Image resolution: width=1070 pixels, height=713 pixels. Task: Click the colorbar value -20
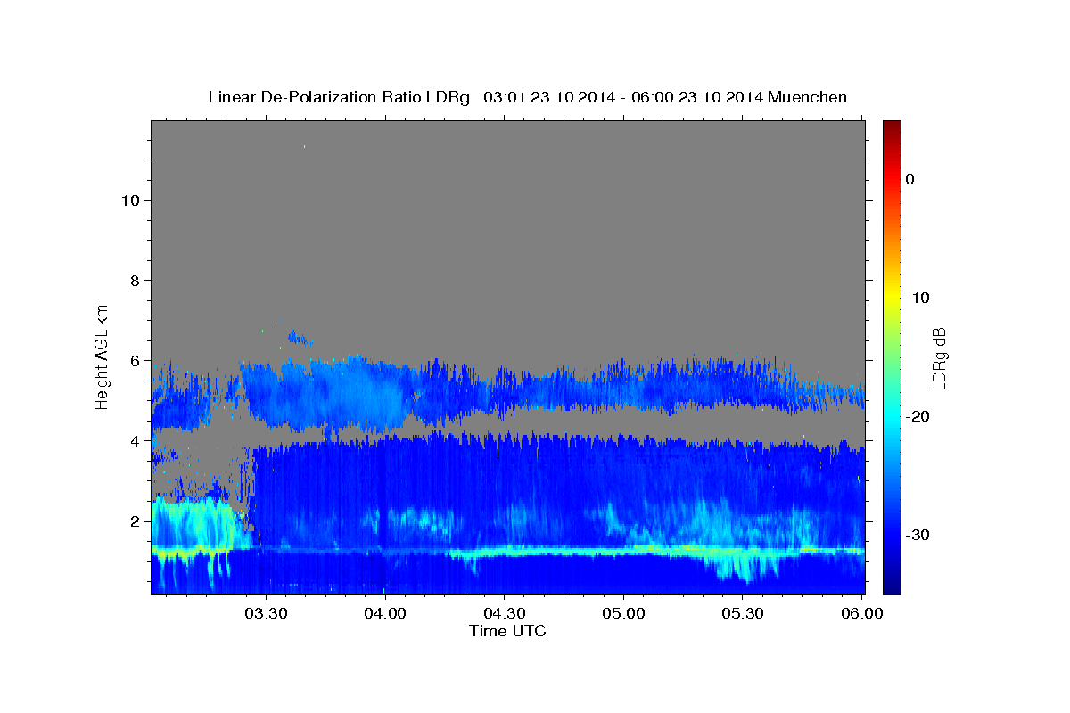tap(918, 416)
